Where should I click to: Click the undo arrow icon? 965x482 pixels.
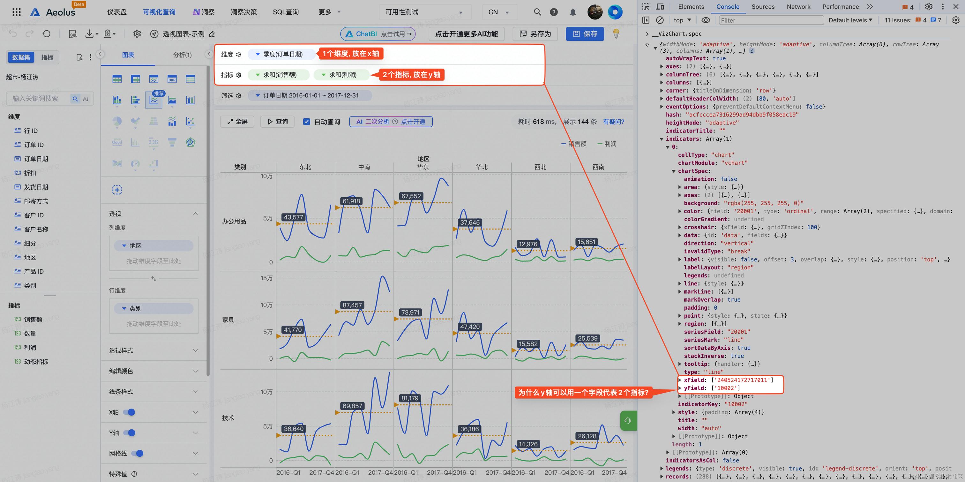(13, 34)
